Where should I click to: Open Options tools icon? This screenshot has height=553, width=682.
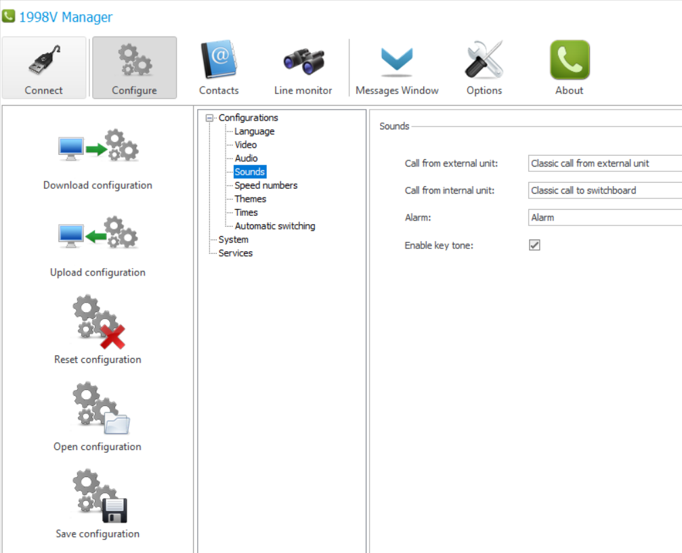[484, 61]
